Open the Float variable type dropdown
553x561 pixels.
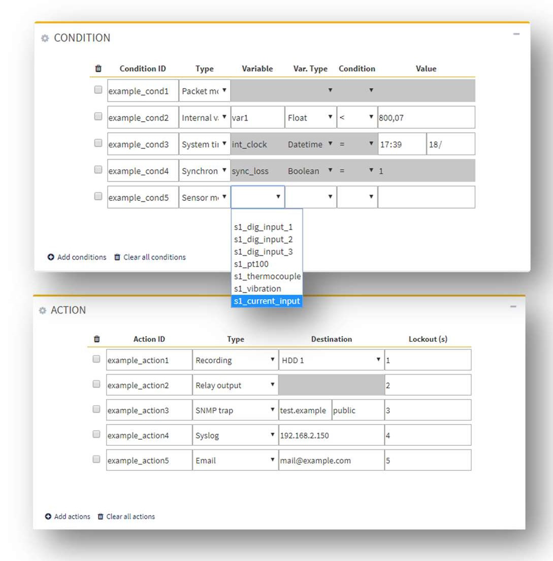tap(310, 118)
